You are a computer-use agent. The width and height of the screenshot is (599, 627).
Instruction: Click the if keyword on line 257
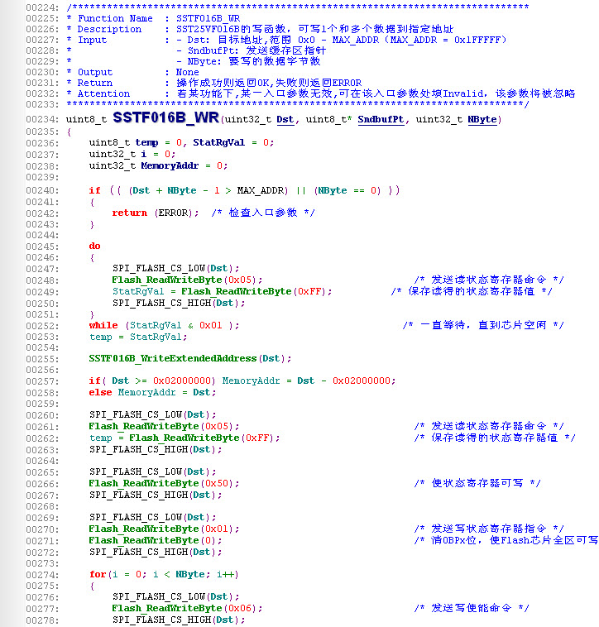pos(94,381)
